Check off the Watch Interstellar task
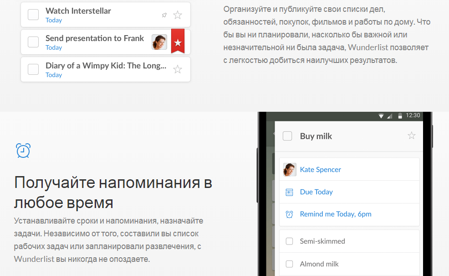Image resolution: width=449 pixels, height=276 pixels. (33, 15)
